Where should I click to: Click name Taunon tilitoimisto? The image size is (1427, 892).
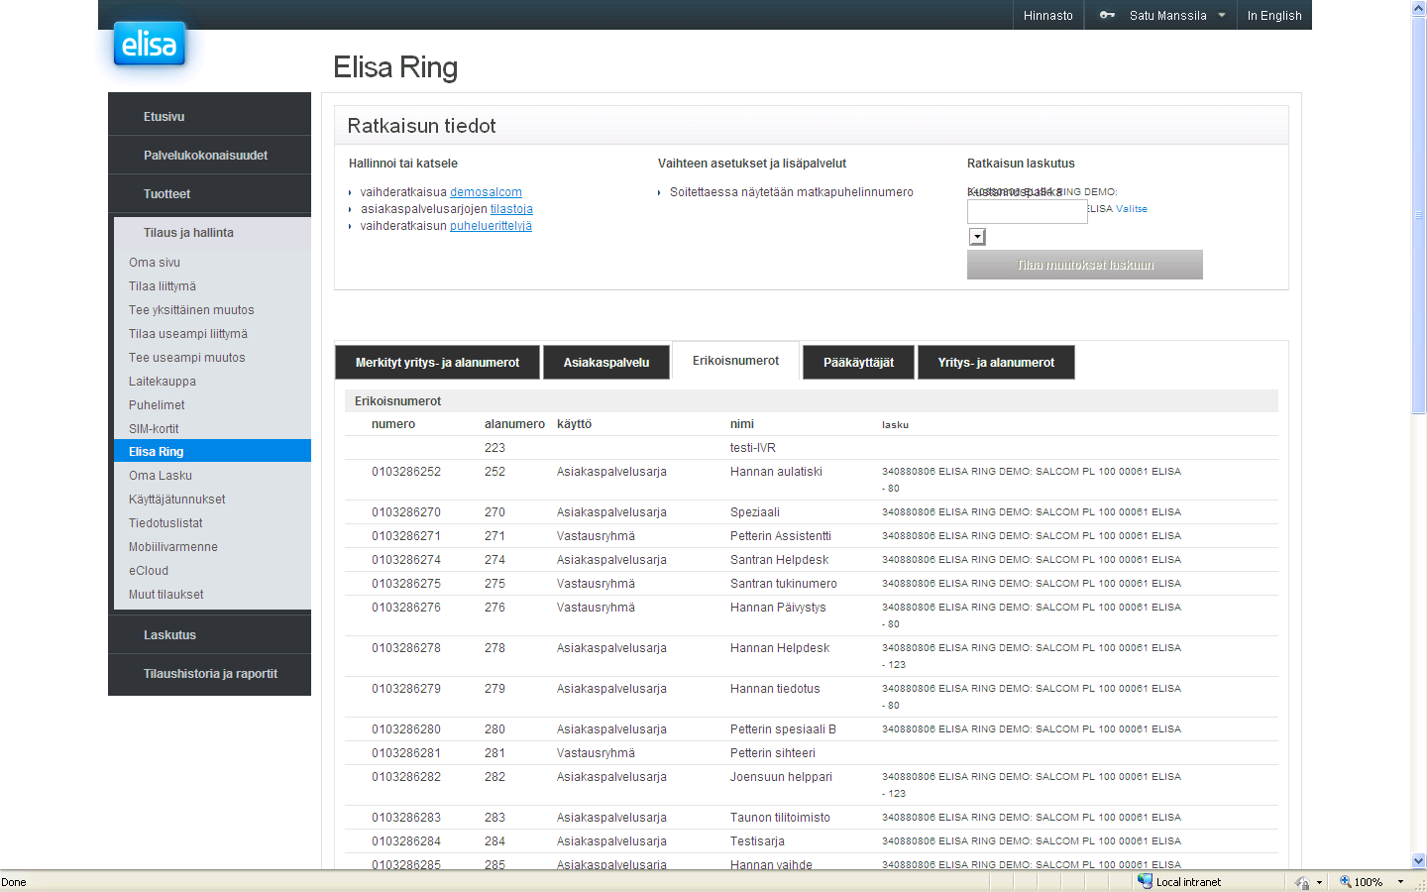(x=780, y=818)
